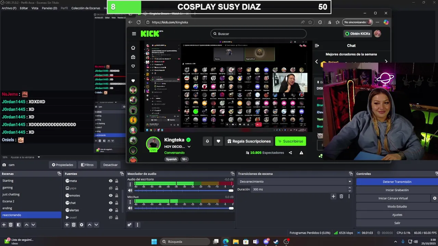Undock the Mezclador de audio panel
The width and height of the screenshot is (438, 246).
(x=232, y=174)
